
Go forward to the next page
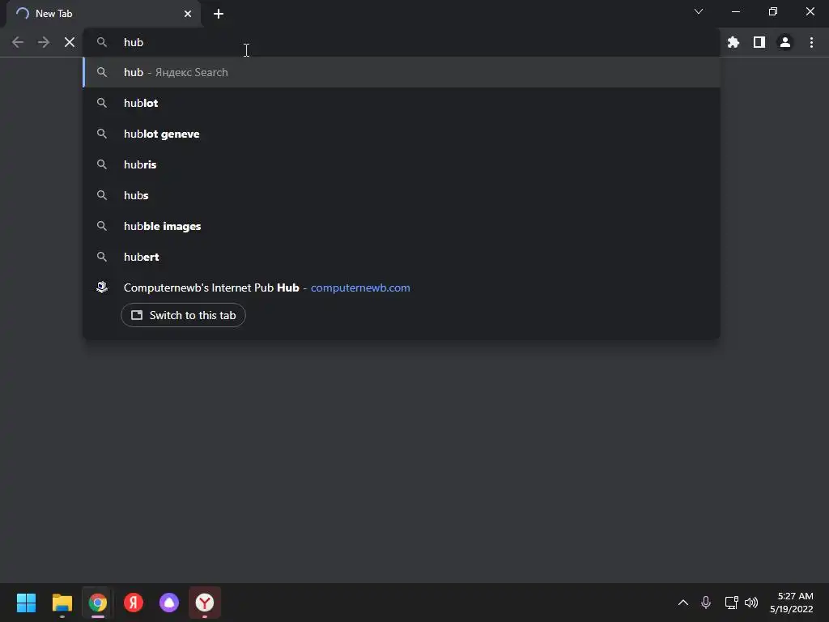tap(44, 42)
